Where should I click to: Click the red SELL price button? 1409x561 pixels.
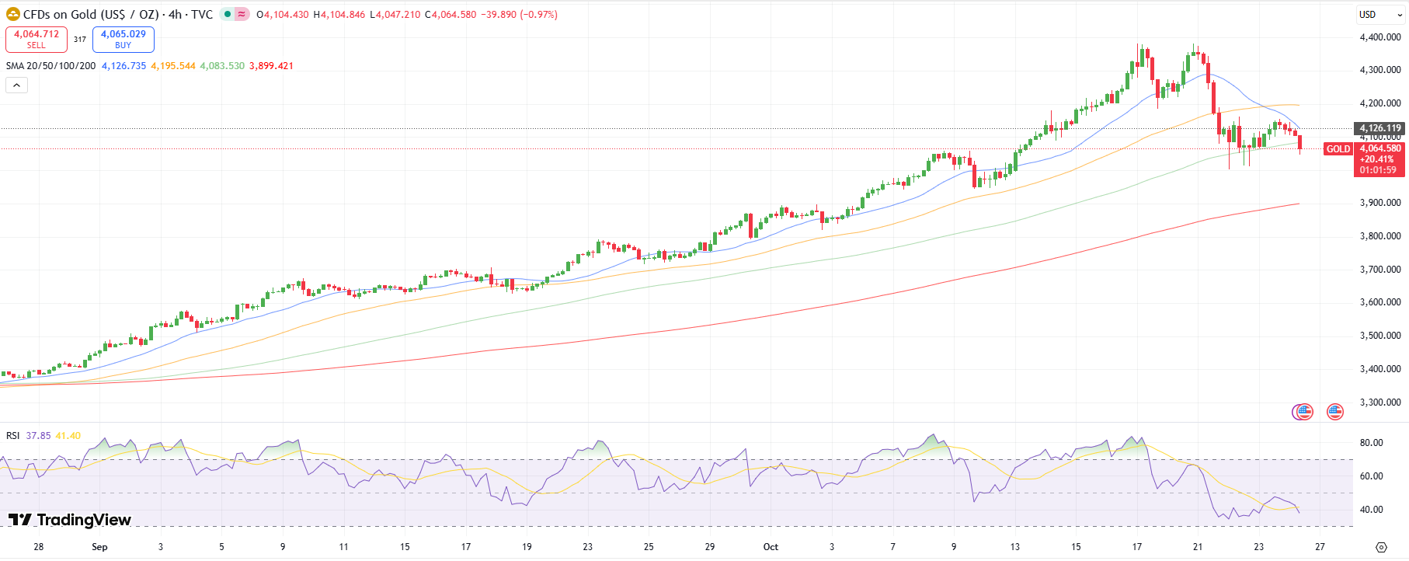(x=37, y=39)
